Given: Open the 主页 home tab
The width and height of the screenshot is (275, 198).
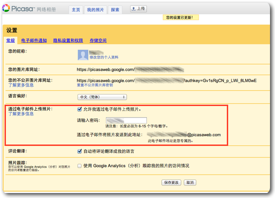Looking at the screenshot, I should 75,10.
